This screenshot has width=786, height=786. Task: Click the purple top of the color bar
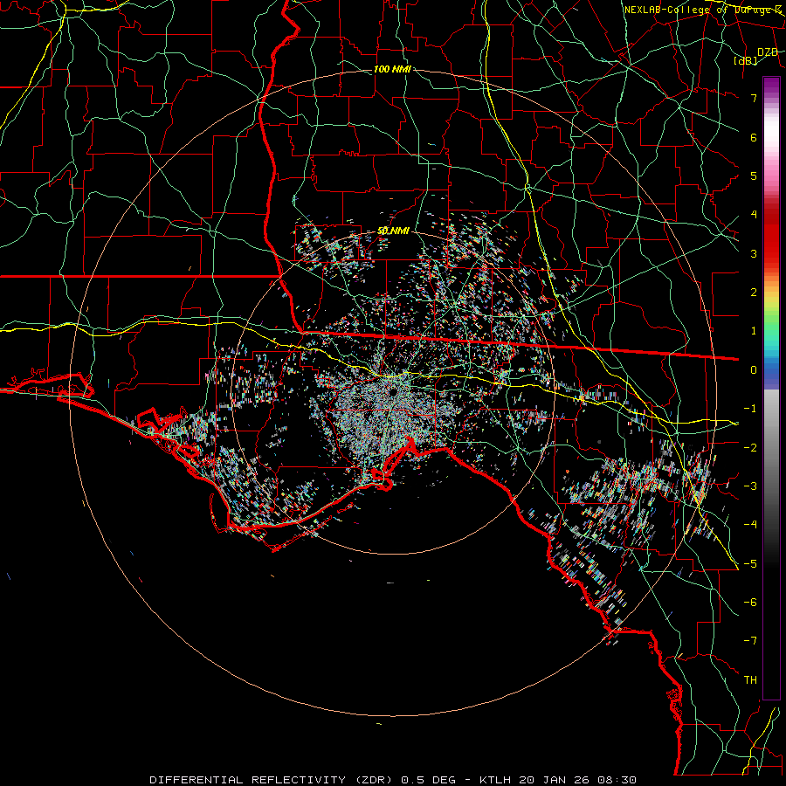coord(771,86)
